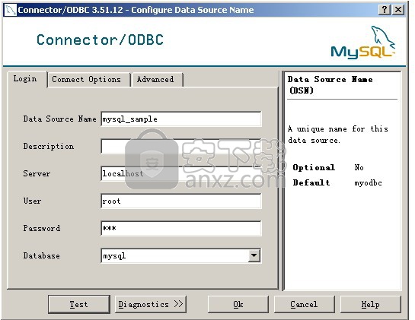Click 'A unique name for this data source' text

(338, 135)
